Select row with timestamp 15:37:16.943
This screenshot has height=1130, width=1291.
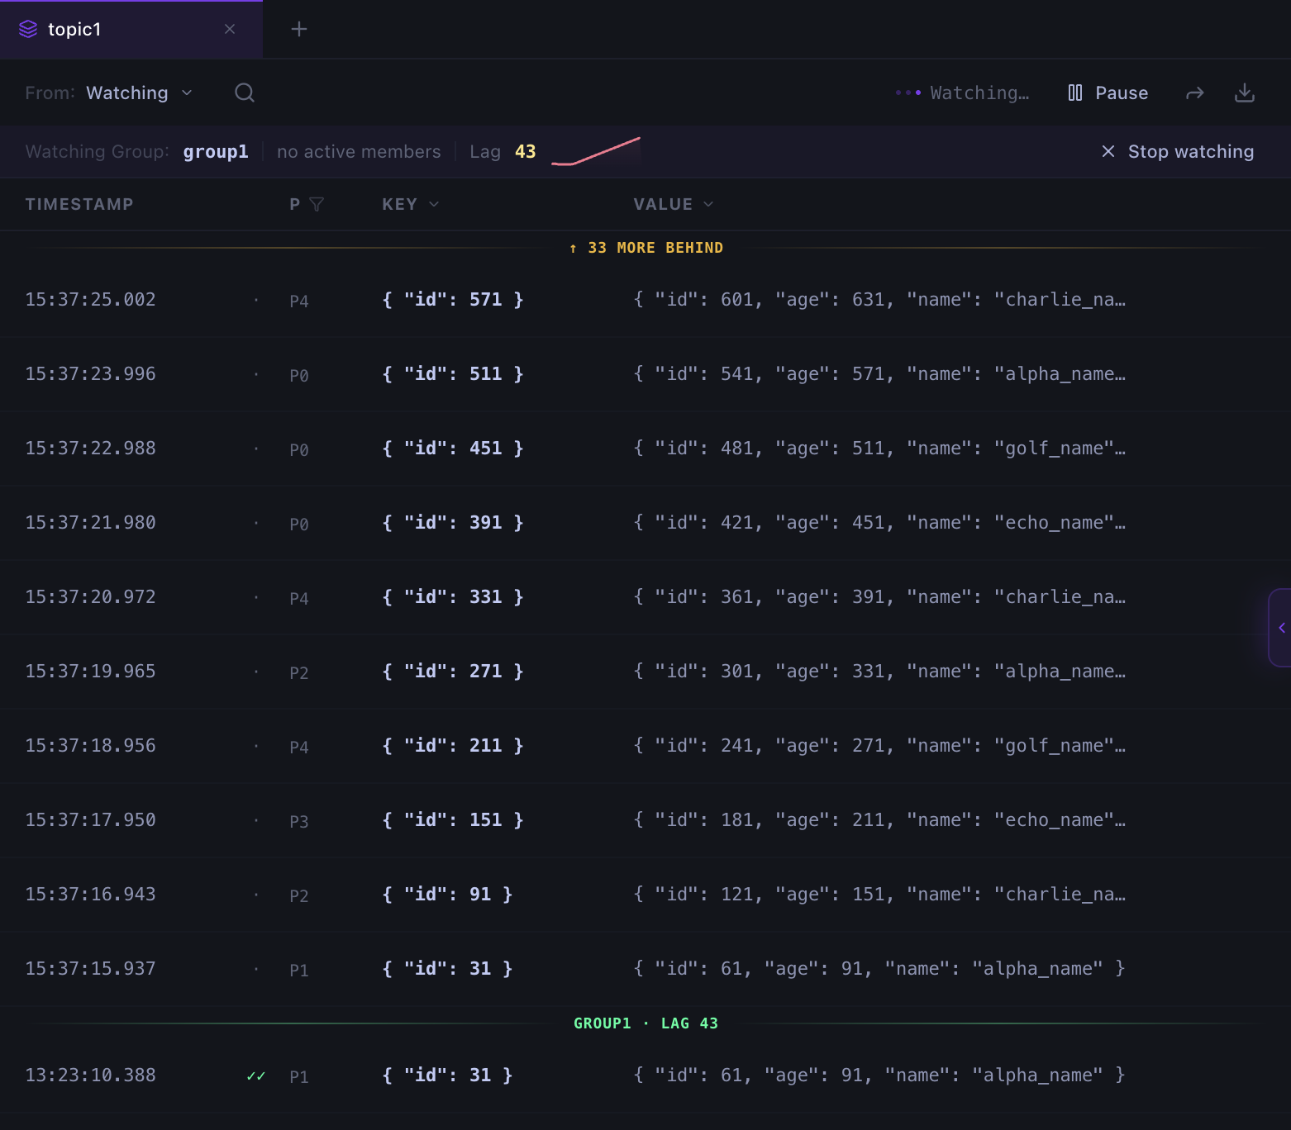645,895
